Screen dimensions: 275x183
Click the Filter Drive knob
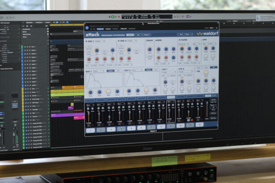point(196,48)
